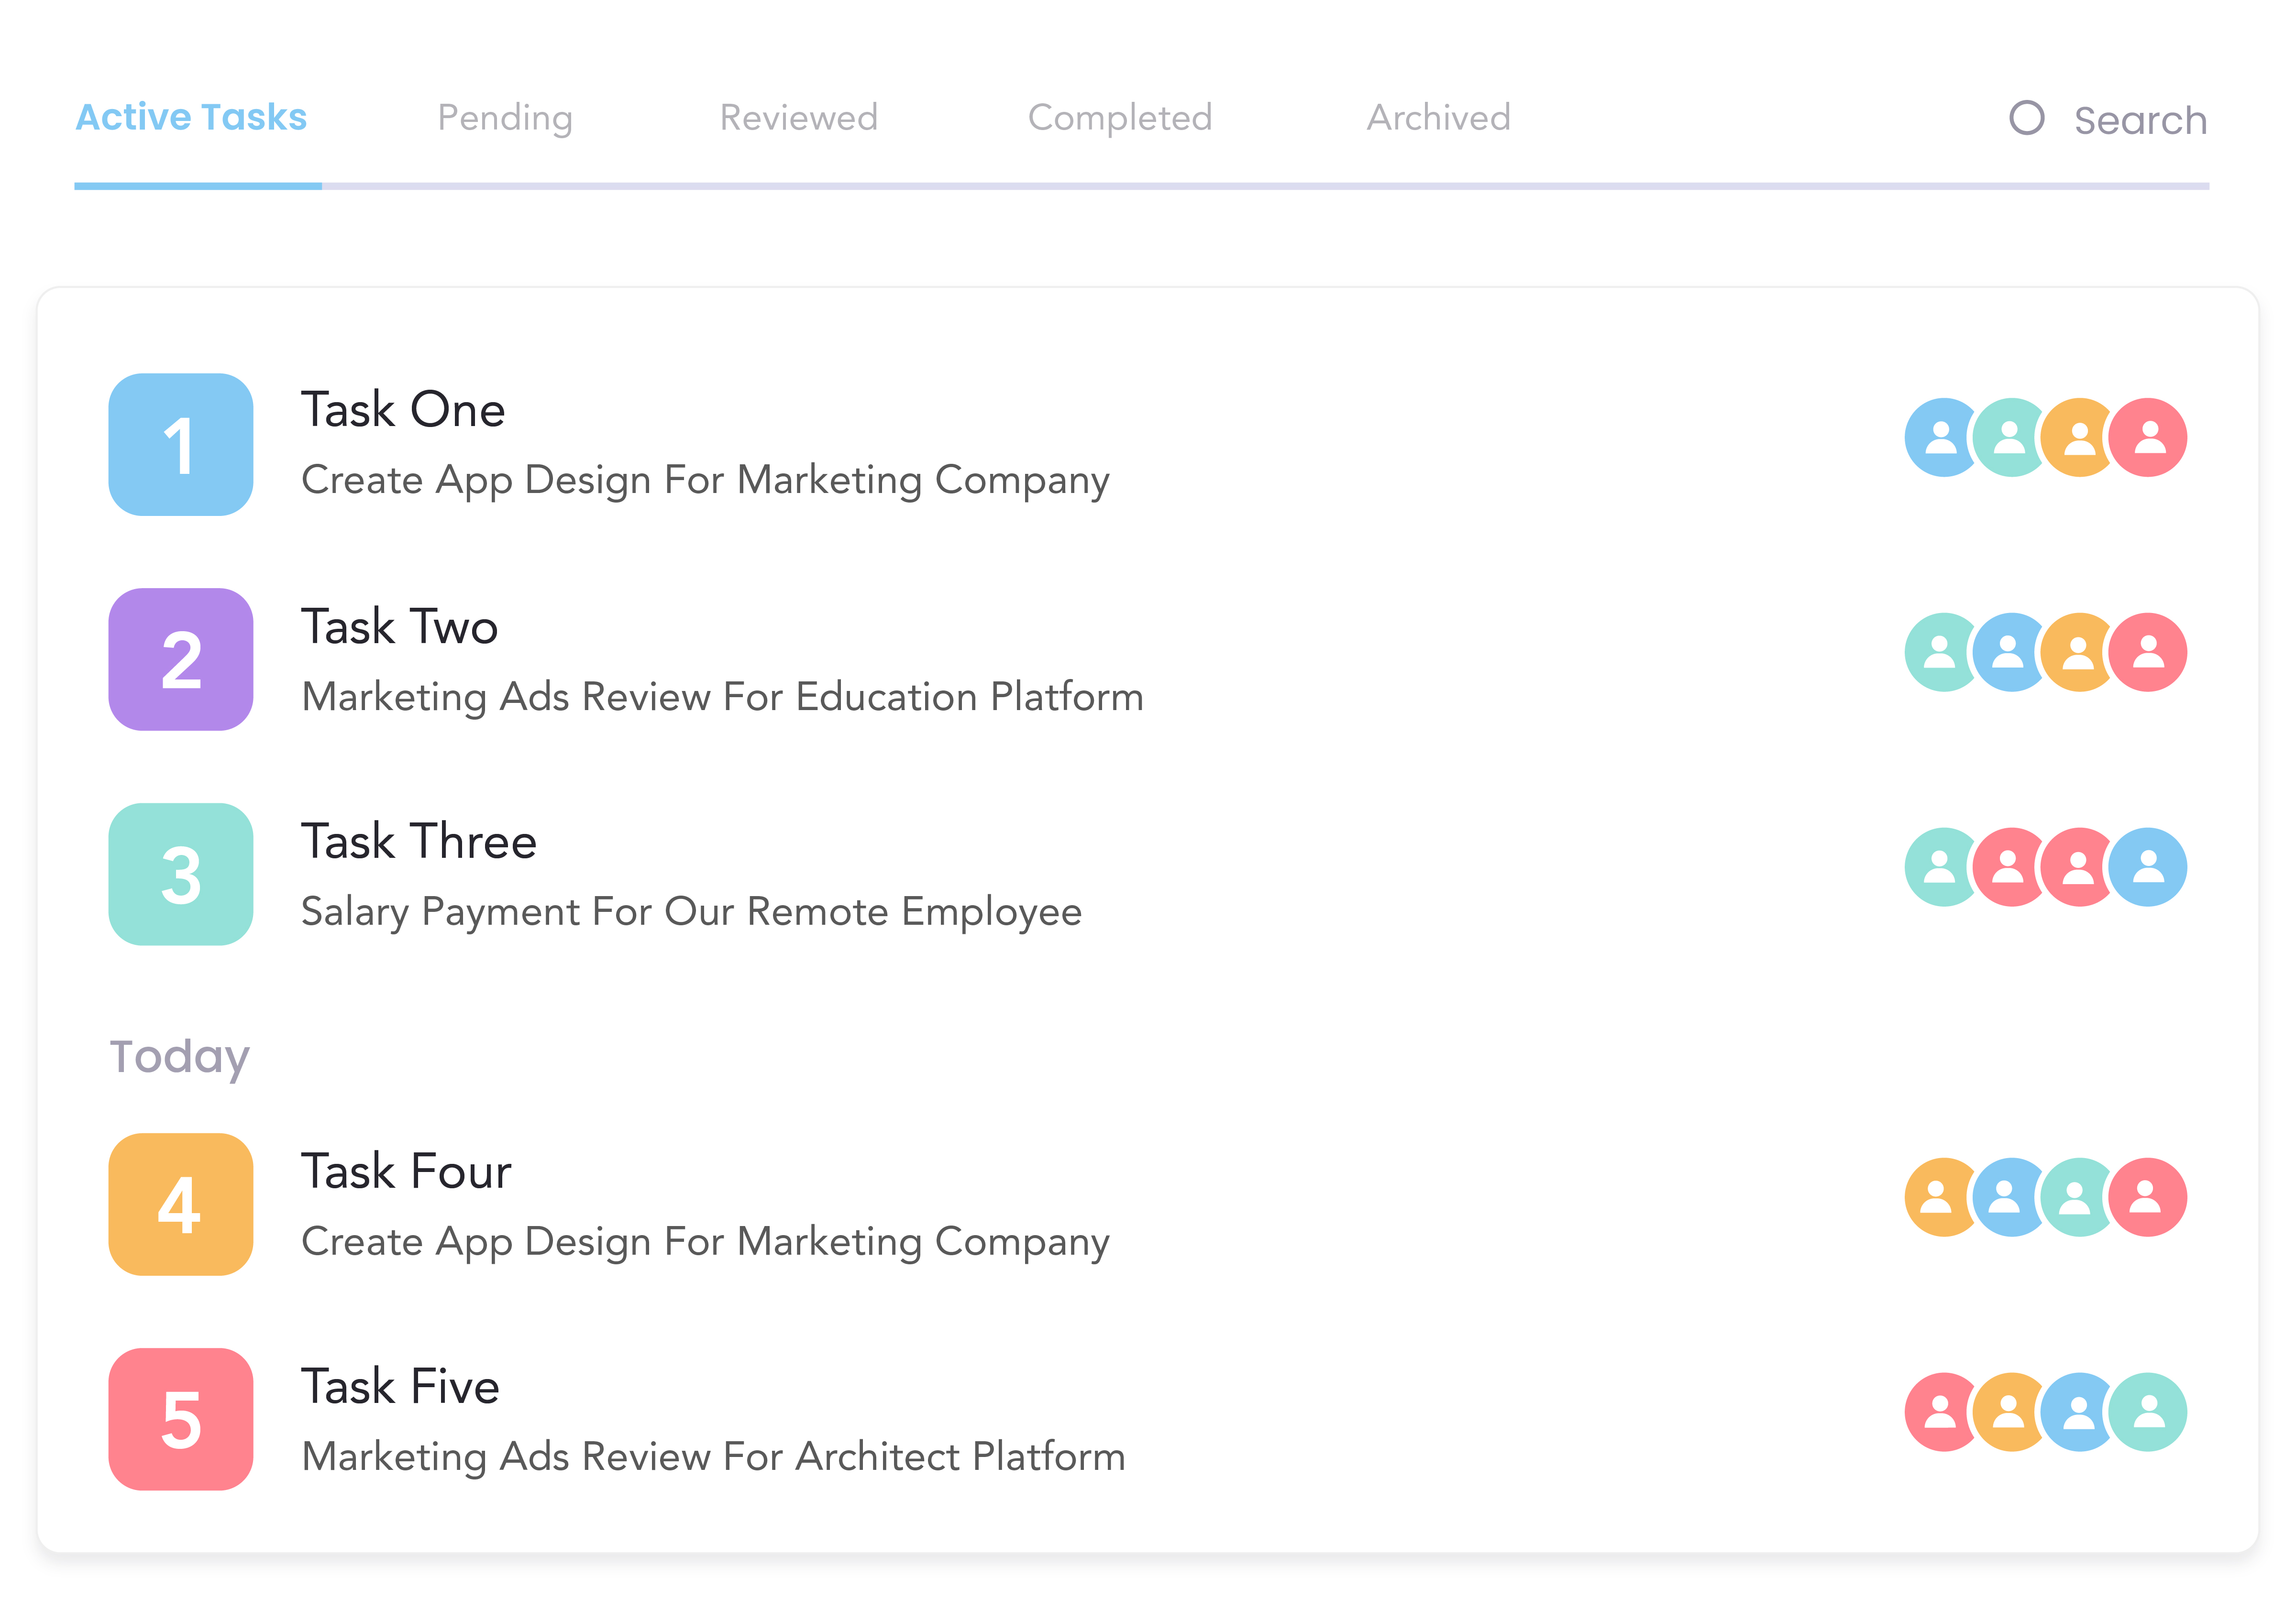The width and height of the screenshot is (2296, 1610).
Task: Open the Archived tab
Action: pos(1438,118)
